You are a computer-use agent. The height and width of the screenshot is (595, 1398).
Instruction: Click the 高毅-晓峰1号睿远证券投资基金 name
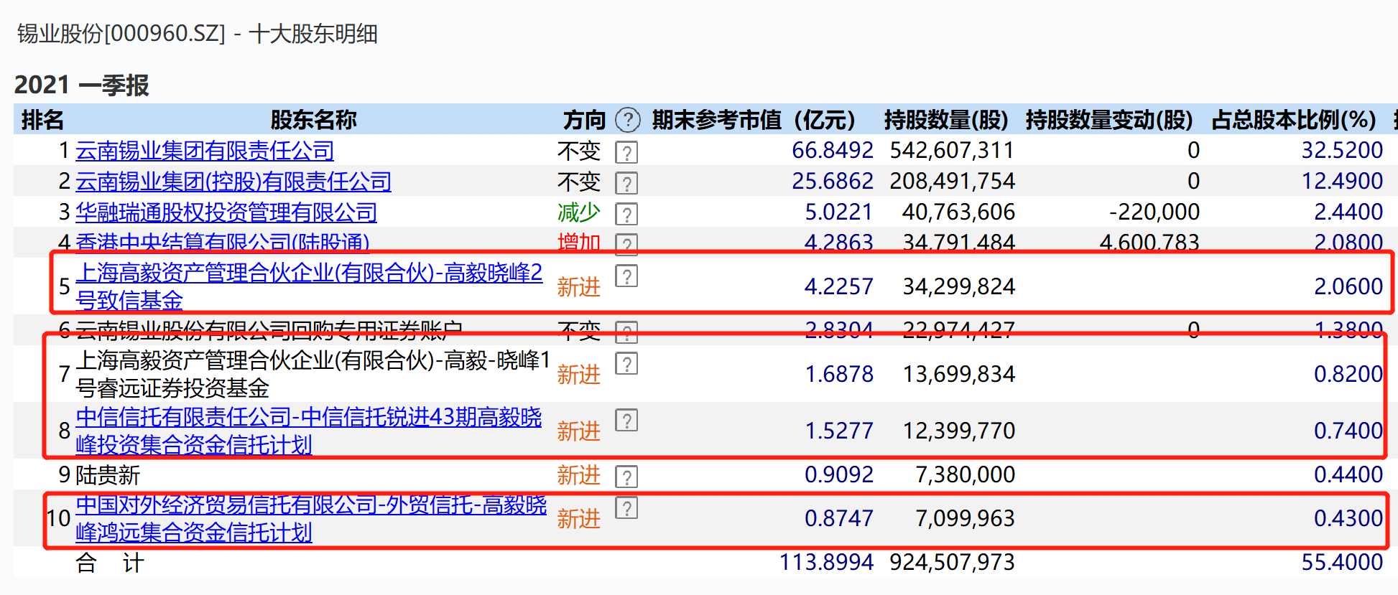(313, 374)
